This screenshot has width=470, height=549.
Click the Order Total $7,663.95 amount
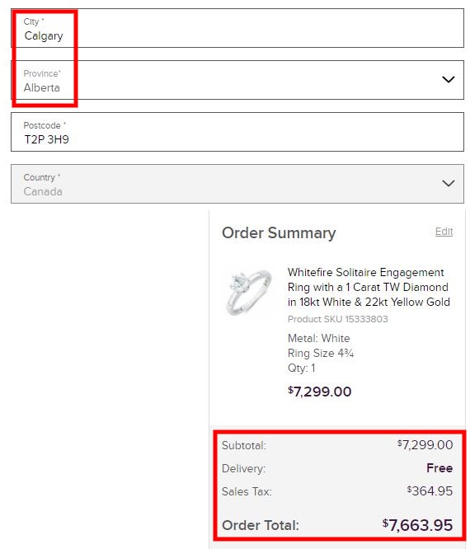coord(417,525)
